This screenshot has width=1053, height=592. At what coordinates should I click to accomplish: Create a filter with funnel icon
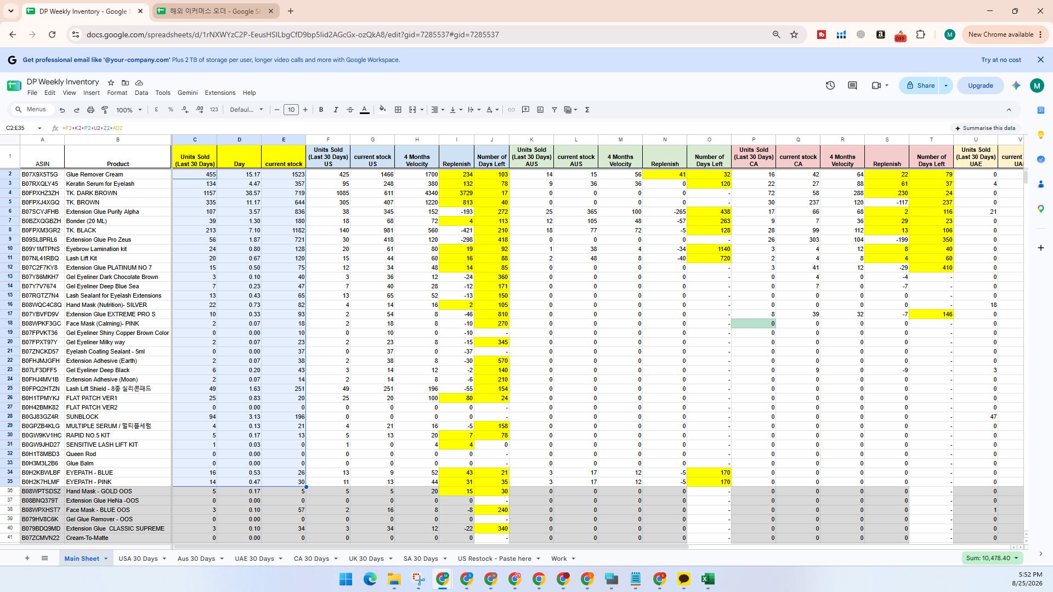[554, 110]
